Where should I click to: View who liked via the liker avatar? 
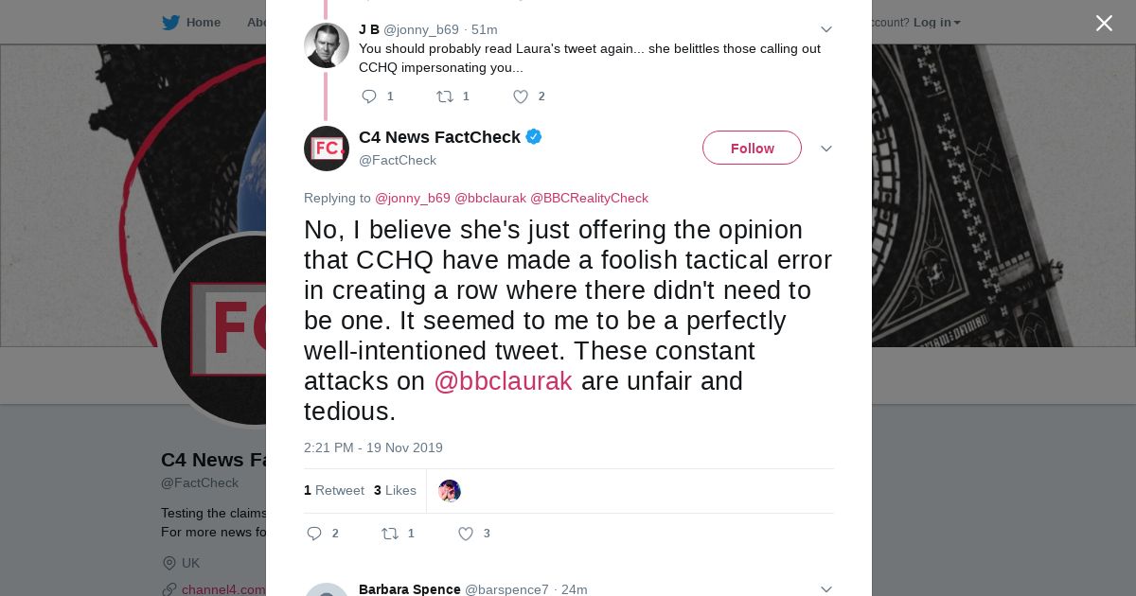[450, 491]
